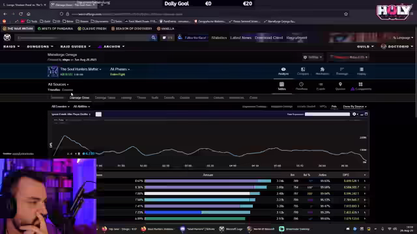Screen dimensions: 417x234
Task: Click the browser back arrow
Action: coord(5,14)
